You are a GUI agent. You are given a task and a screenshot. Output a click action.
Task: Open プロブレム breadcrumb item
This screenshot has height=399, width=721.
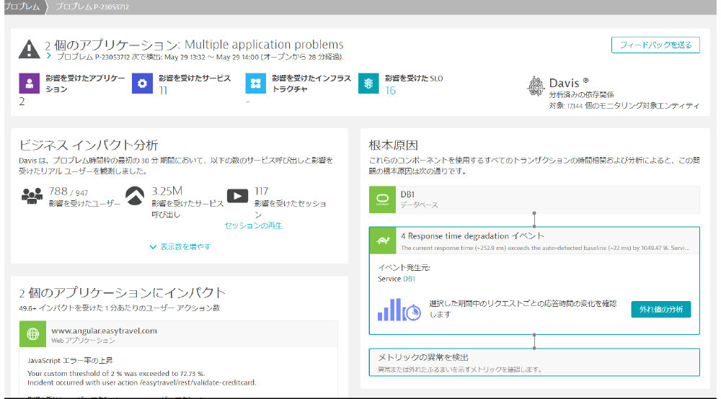tap(22, 6)
